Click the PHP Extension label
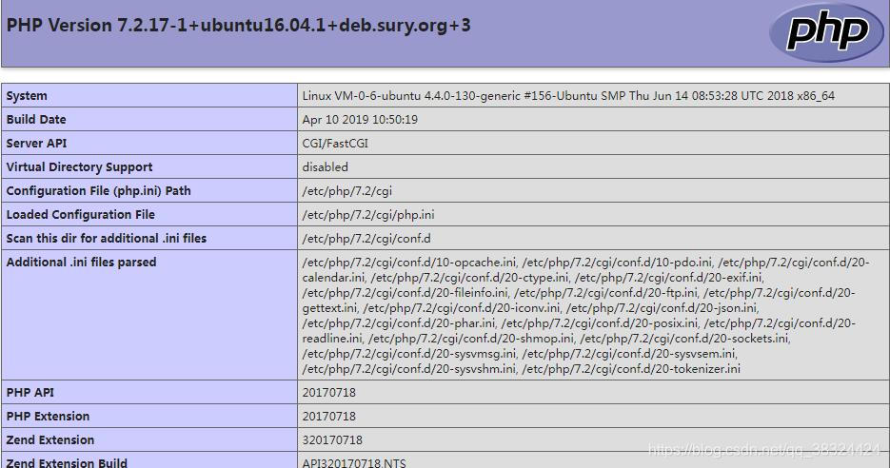The image size is (890, 468). 49,417
